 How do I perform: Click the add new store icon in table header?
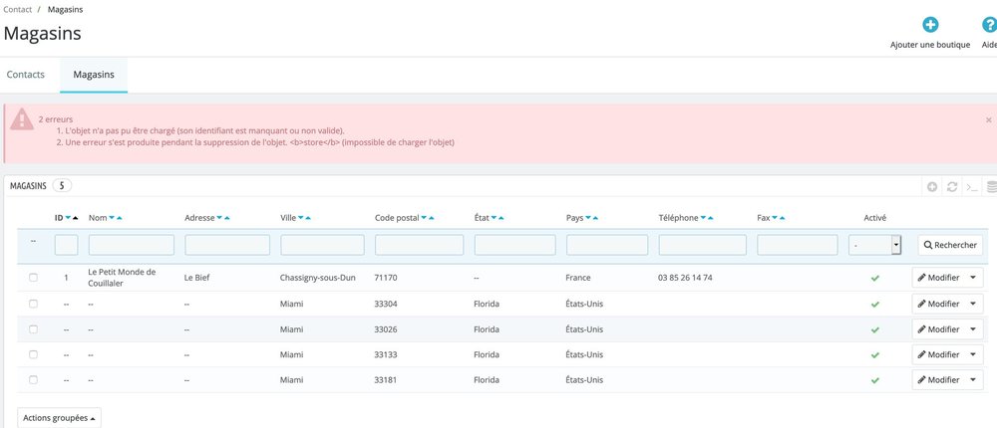[x=932, y=186]
